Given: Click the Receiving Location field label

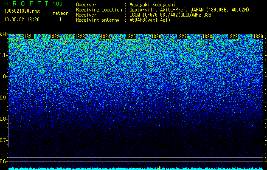Looking at the screenshot, I should point(99,10).
